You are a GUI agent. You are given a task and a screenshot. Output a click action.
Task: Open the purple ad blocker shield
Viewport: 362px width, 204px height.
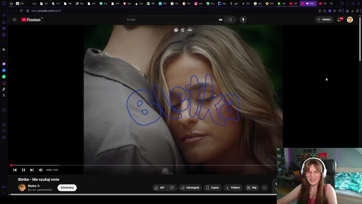pyautogui.click(x=330, y=11)
